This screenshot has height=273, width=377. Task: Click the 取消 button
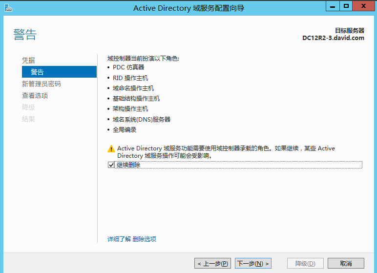(x=346, y=263)
